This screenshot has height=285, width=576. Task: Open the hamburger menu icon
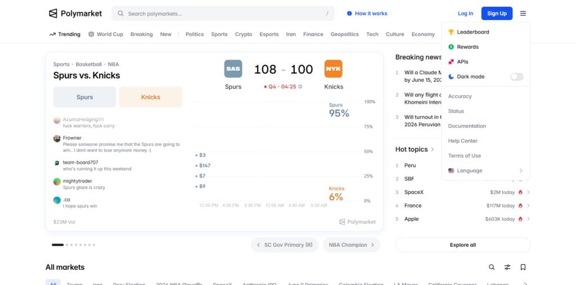(x=523, y=13)
